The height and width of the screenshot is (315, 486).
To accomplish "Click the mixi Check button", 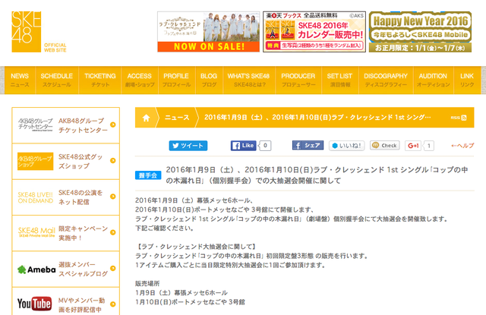I will [x=385, y=145].
